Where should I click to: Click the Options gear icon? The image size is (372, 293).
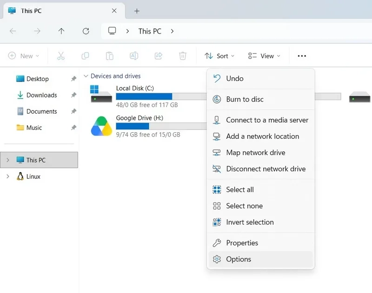click(217, 259)
